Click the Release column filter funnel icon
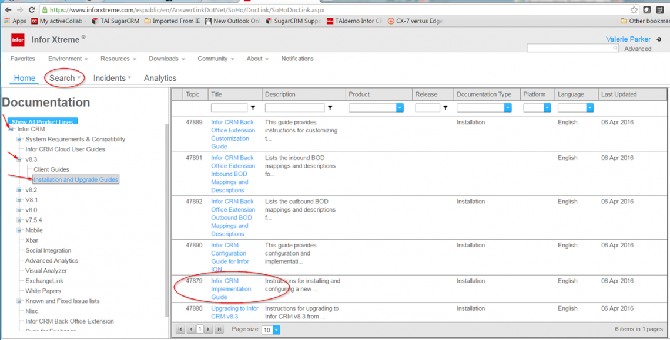 point(445,108)
